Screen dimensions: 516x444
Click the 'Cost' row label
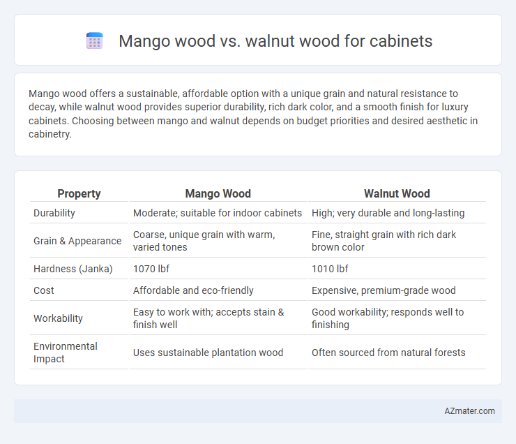44,290
